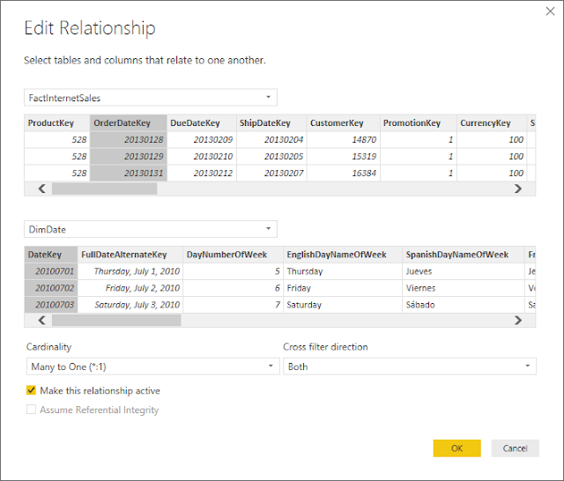The height and width of the screenshot is (481, 564).
Task: Click left scroll arrow under FactInternetSales table
Action: pyautogui.click(x=41, y=189)
